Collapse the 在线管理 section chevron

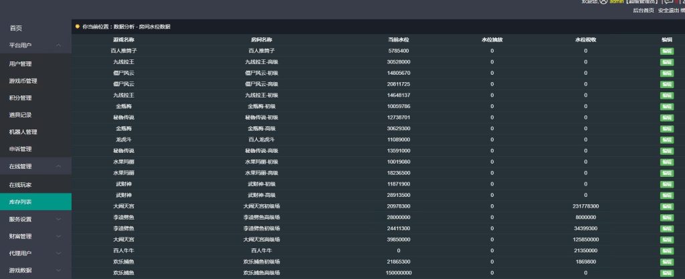pos(59,166)
